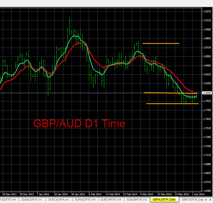213x203 pixels.
Task: Click the 7 Jan 2014 date label
Action: coord(43,194)
